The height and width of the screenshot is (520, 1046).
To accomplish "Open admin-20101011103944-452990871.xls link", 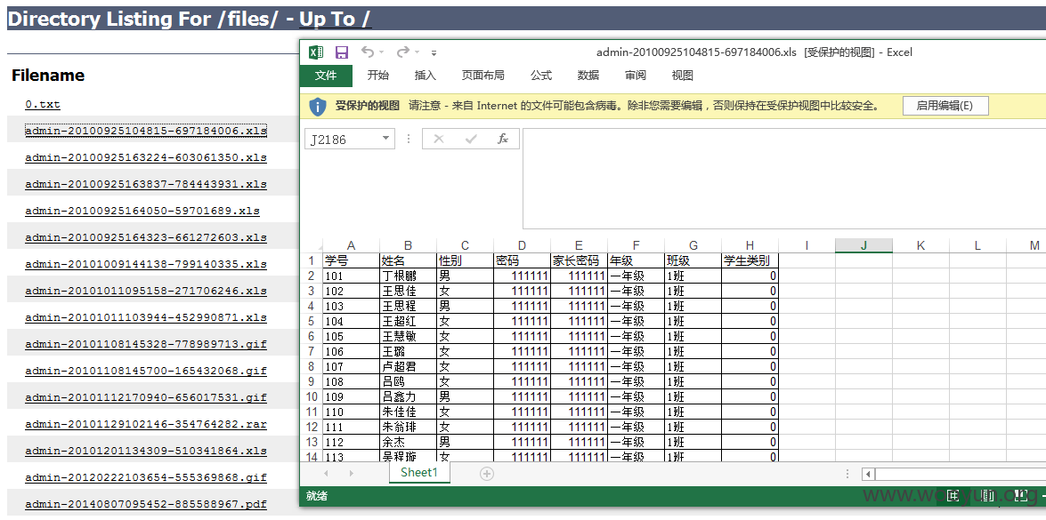I will click(146, 317).
